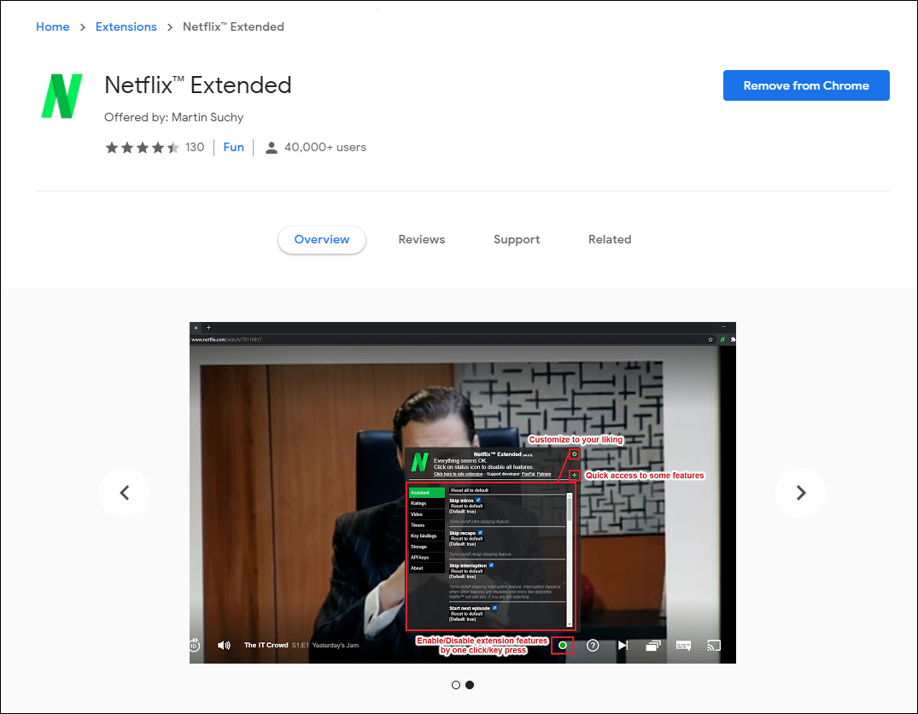Click the help question mark icon
Screen dimensions: 918x714
click(593, 646)
